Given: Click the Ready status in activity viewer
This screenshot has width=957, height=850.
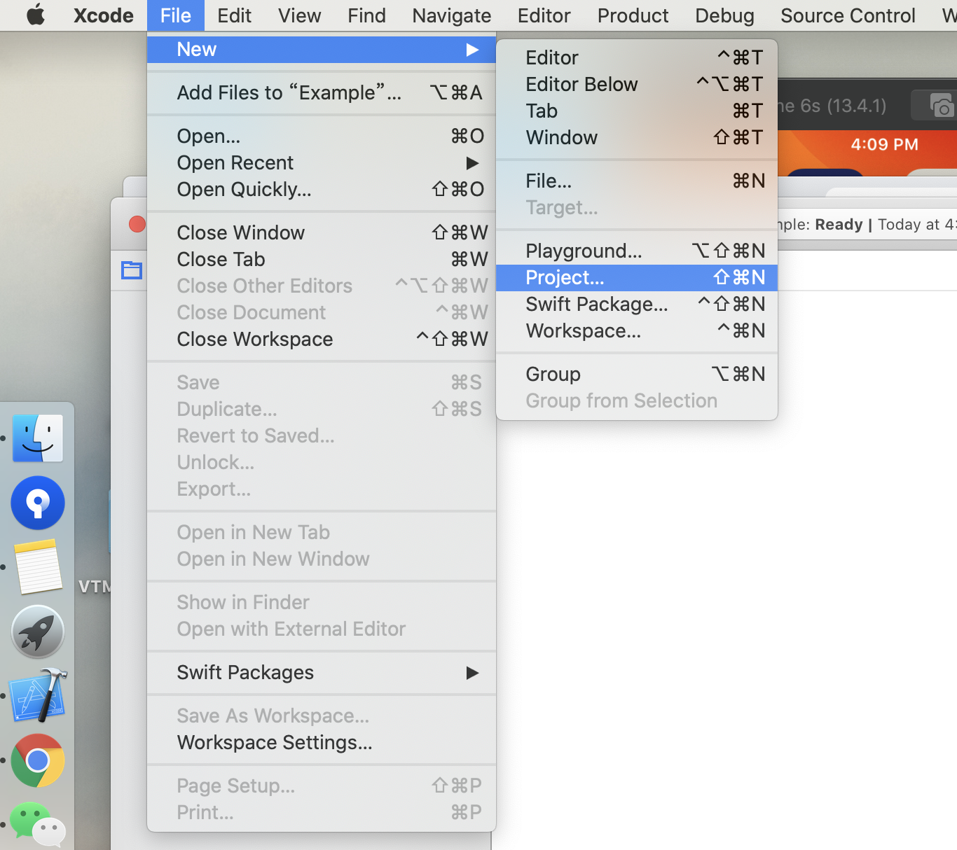Looking at the screenshot, I should 839,225.
